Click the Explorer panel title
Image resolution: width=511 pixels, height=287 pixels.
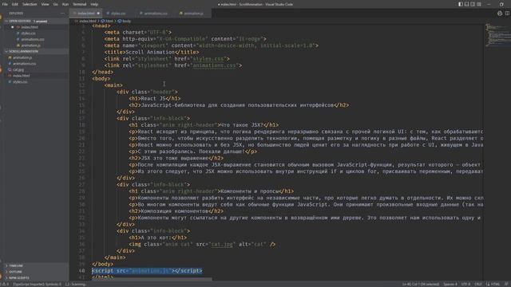pyautogui.click(x=16, y=14)
